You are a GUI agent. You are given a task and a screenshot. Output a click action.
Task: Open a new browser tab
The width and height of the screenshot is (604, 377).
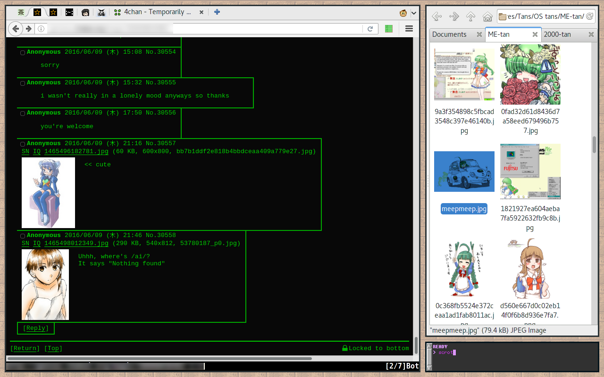217,12
